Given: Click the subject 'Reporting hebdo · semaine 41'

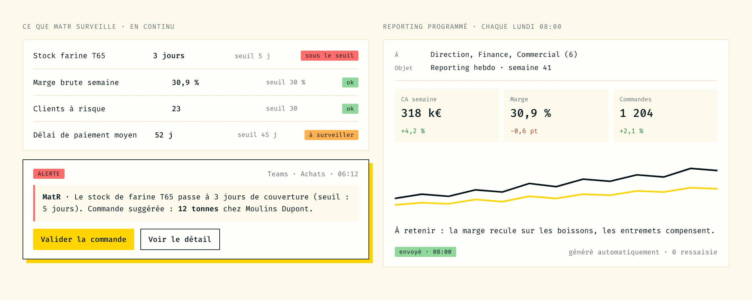Looking at the screenshot, I should (491, 68).
